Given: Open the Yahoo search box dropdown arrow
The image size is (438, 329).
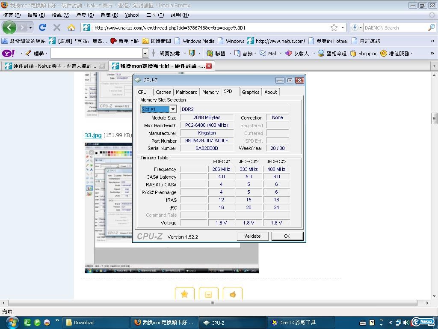Looking at the screenshot, I should [x=145, y=53].
